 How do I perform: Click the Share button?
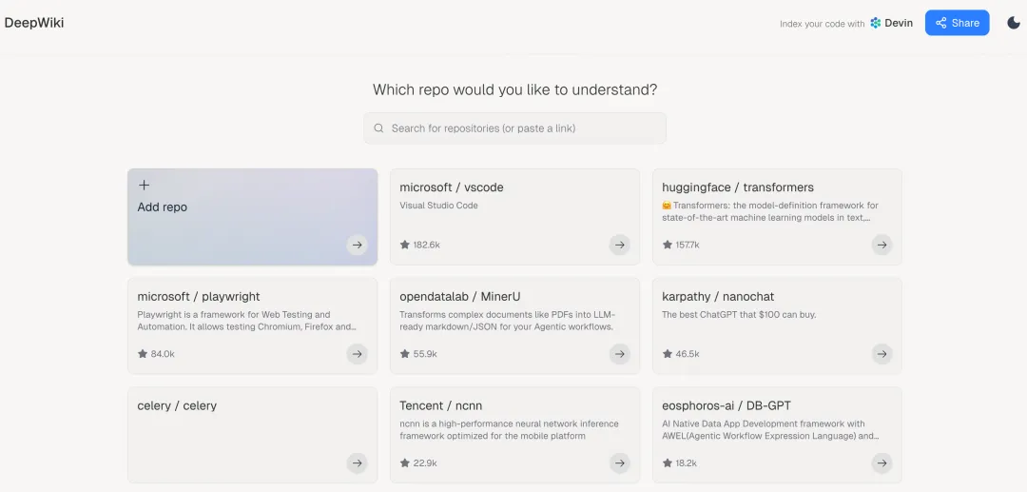click(957, 23)
